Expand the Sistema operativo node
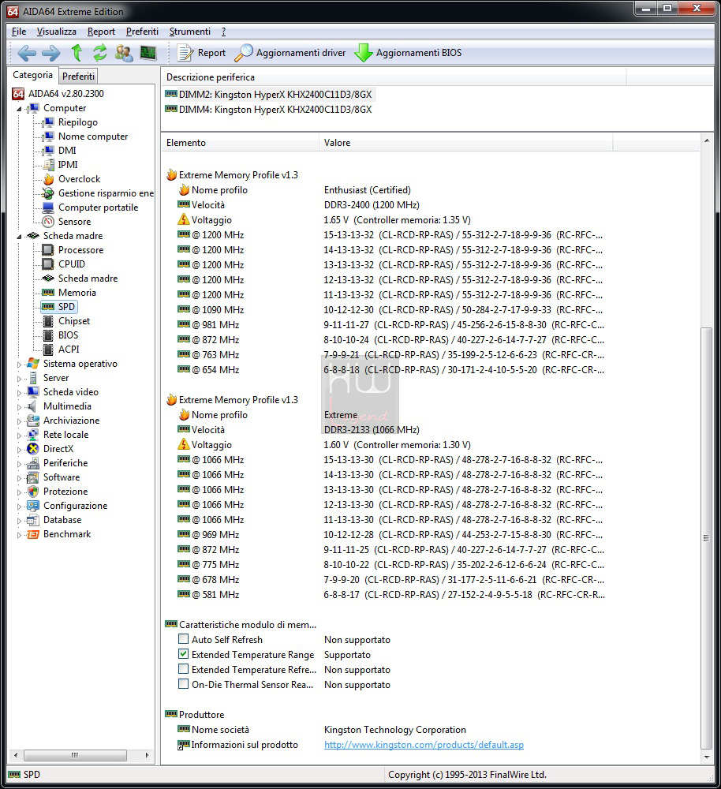This screenshot has height=789, width=721. click(19, 364)
